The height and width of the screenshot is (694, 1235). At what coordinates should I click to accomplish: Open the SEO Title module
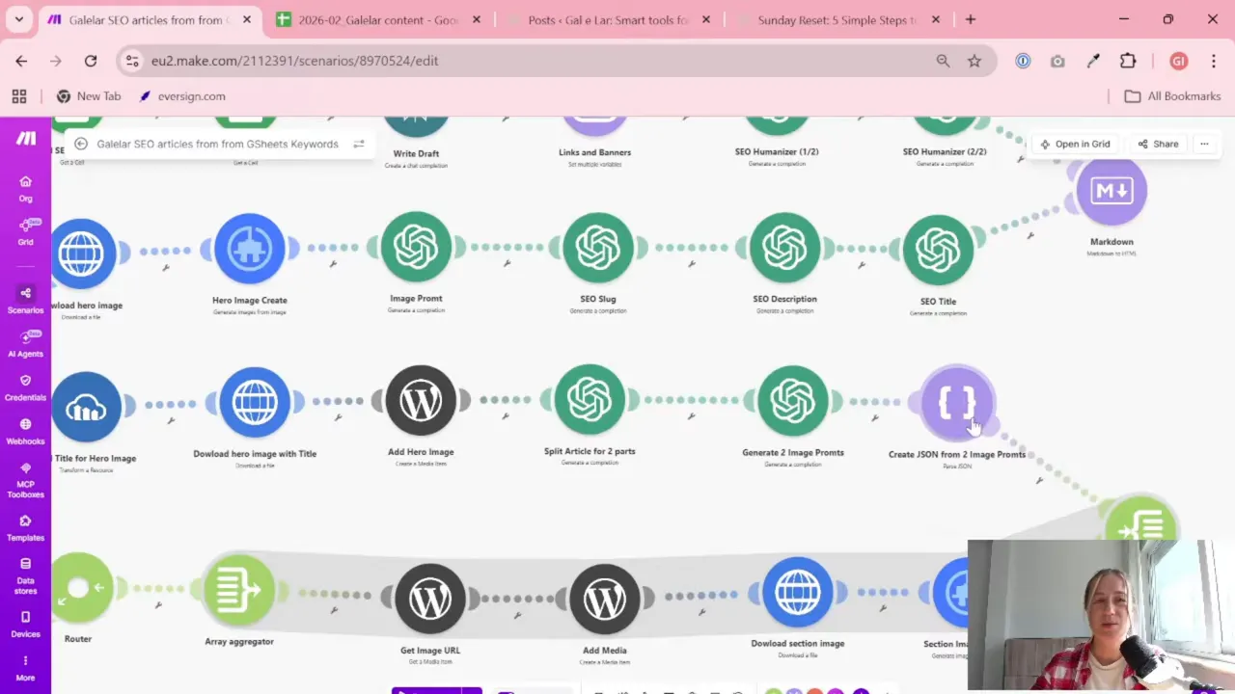pos(938,250)
